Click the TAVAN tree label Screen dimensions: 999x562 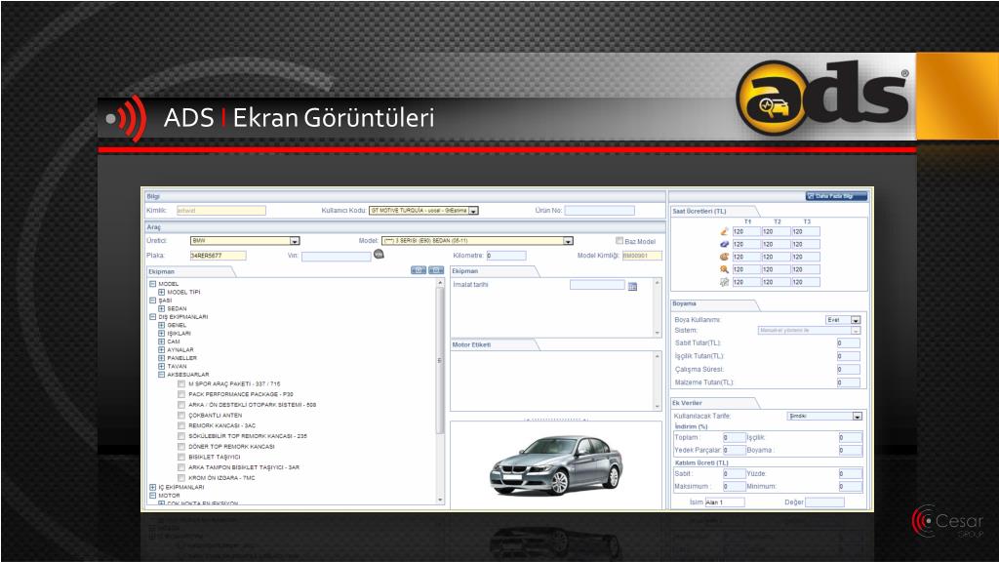click(x=178, y=367)
